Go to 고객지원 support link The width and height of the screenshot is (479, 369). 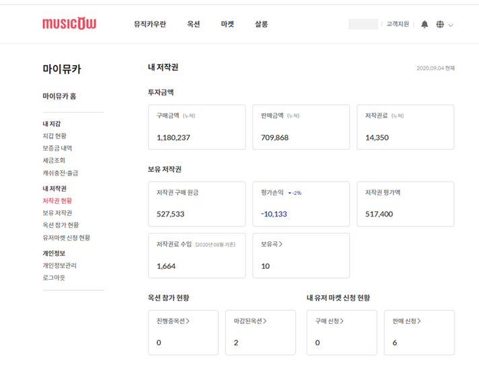point(398,24)
